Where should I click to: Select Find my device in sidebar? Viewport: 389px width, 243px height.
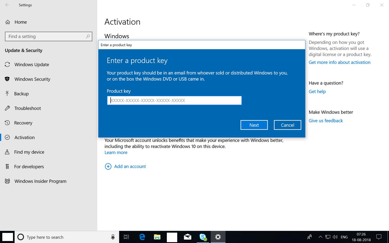pyautogui.click(x=29, y=152)
